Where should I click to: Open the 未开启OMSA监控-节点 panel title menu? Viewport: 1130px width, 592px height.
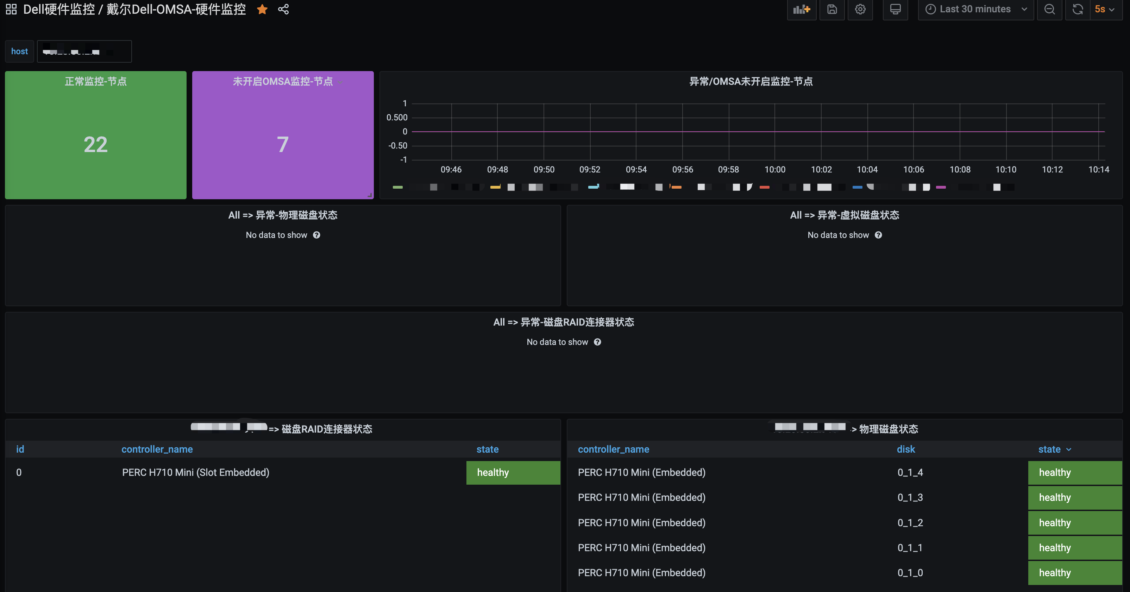(283, 82)
